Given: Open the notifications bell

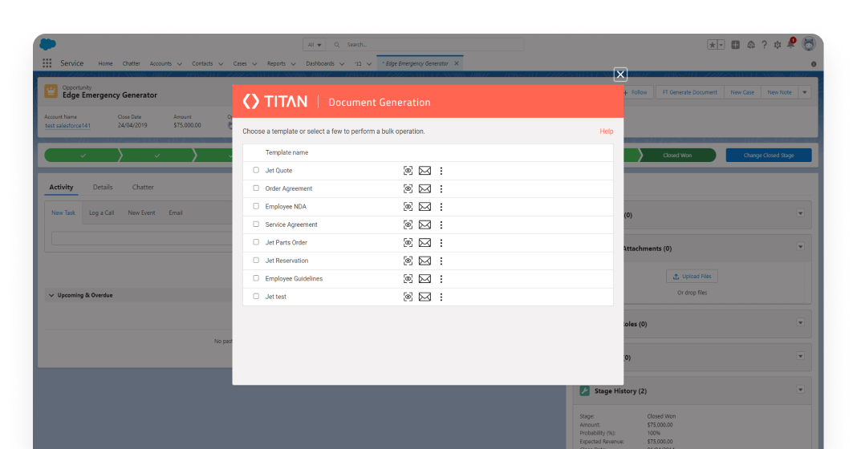Looking at the screenshot, I should pyautogui.click(x=790, y=44).
